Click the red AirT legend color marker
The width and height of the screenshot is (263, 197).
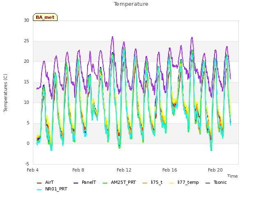(39, 183)
